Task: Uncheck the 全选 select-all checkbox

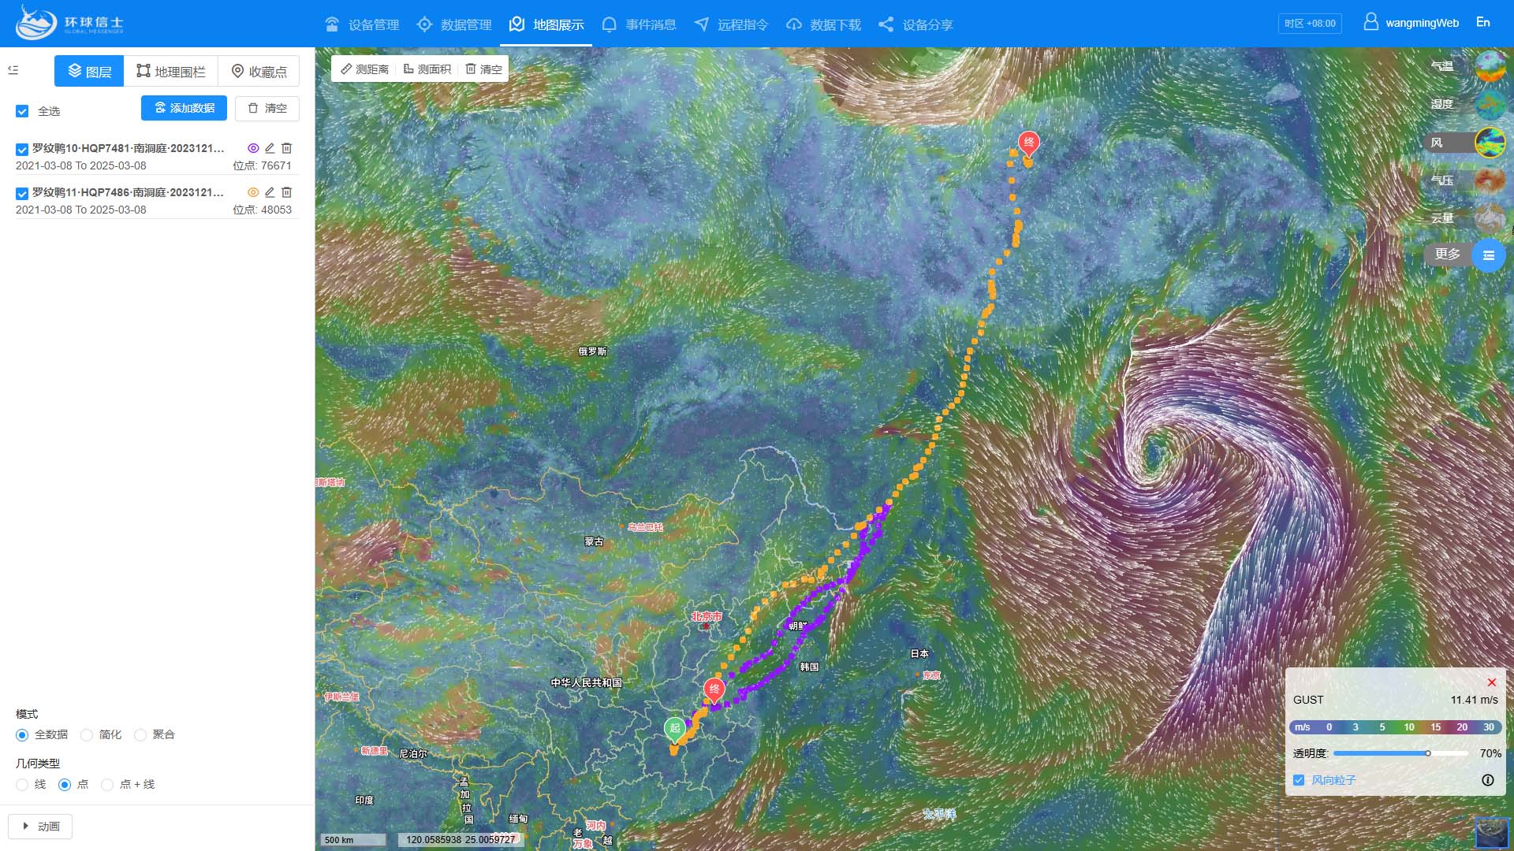Action: [x=22, y=111]
